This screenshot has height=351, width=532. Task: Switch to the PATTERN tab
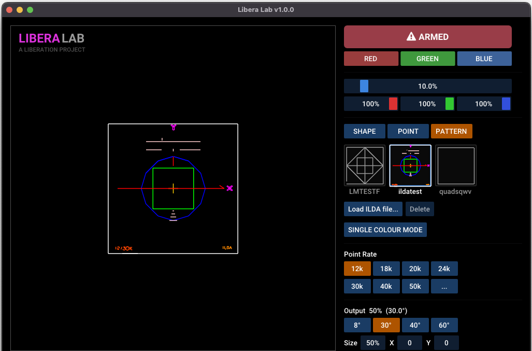click(451, 131)
